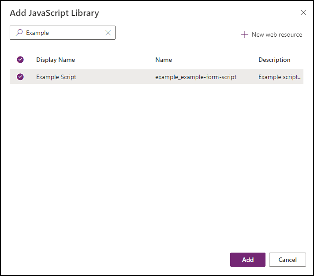This screenshot has width=314, height=276.
Task: Click the empty area below the results list
Action: click(157, 168)
